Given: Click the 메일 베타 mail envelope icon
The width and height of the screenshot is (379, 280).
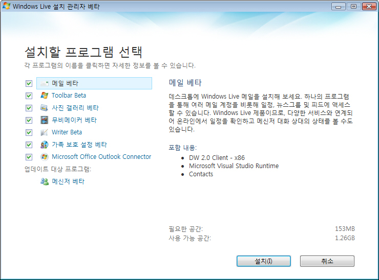Looking at the screenshot, I should coord(44,83).
